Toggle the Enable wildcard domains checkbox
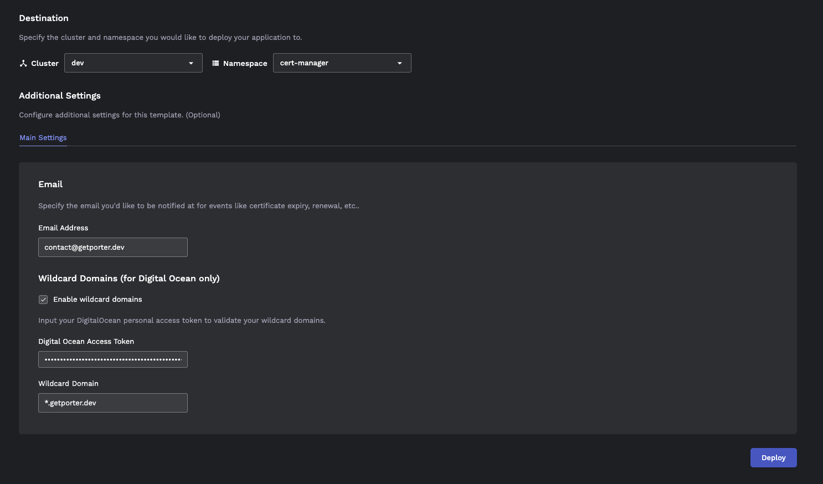The image size is (823, 484). pyautogui.click(x=43, y=300)
